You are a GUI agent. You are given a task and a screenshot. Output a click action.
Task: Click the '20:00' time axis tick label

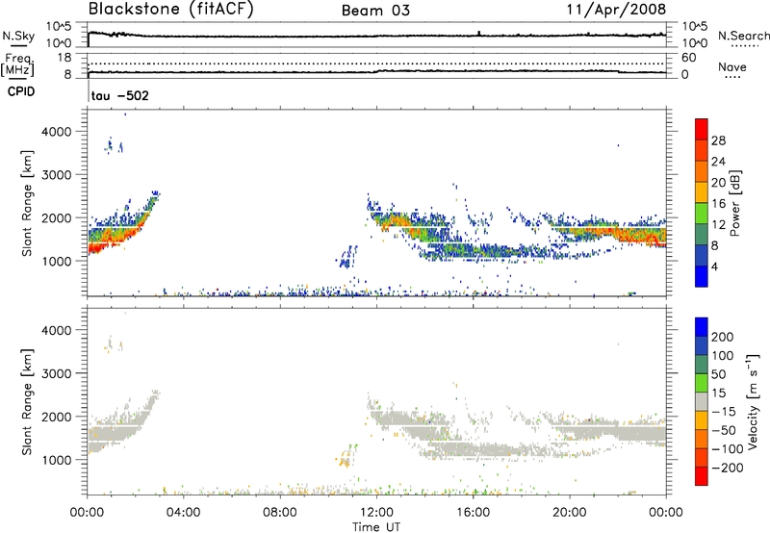(x=570, y=513)
